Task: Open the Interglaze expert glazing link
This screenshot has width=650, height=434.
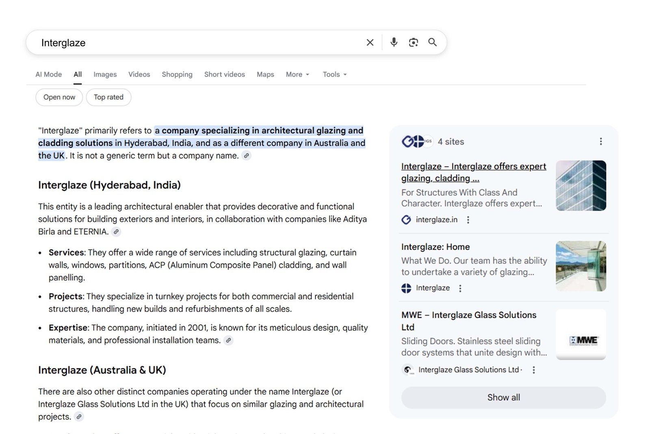Action: (473, 172)
